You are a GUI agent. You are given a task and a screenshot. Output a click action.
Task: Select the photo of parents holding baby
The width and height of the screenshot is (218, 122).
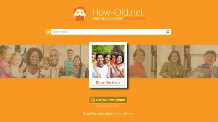[x=43, y=61]
